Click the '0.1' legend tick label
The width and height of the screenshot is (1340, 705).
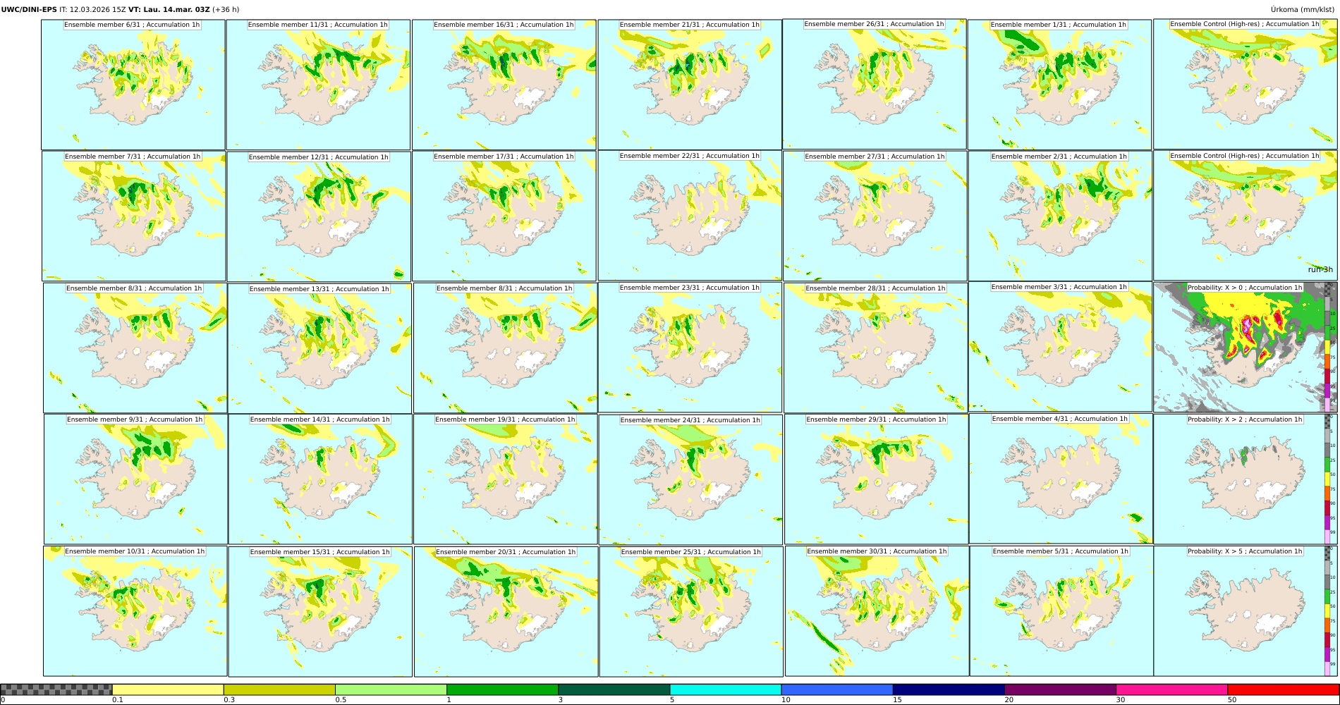point(118,700)
